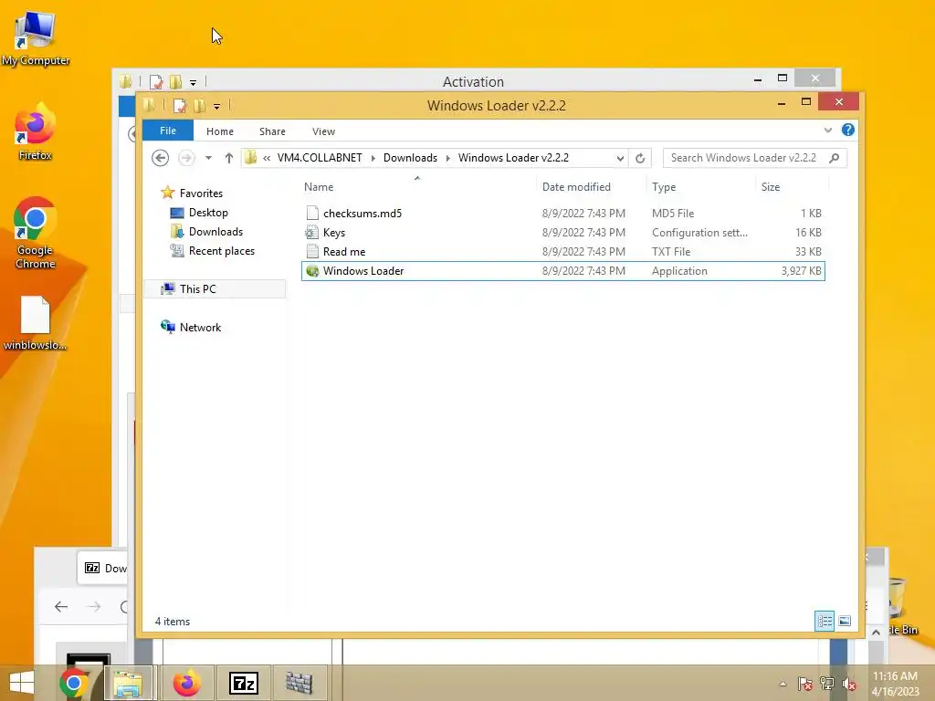The image size is (935, 701).
Task: Expand the arrow after VM4.COLLABNET in path
Action: point(373,158)
